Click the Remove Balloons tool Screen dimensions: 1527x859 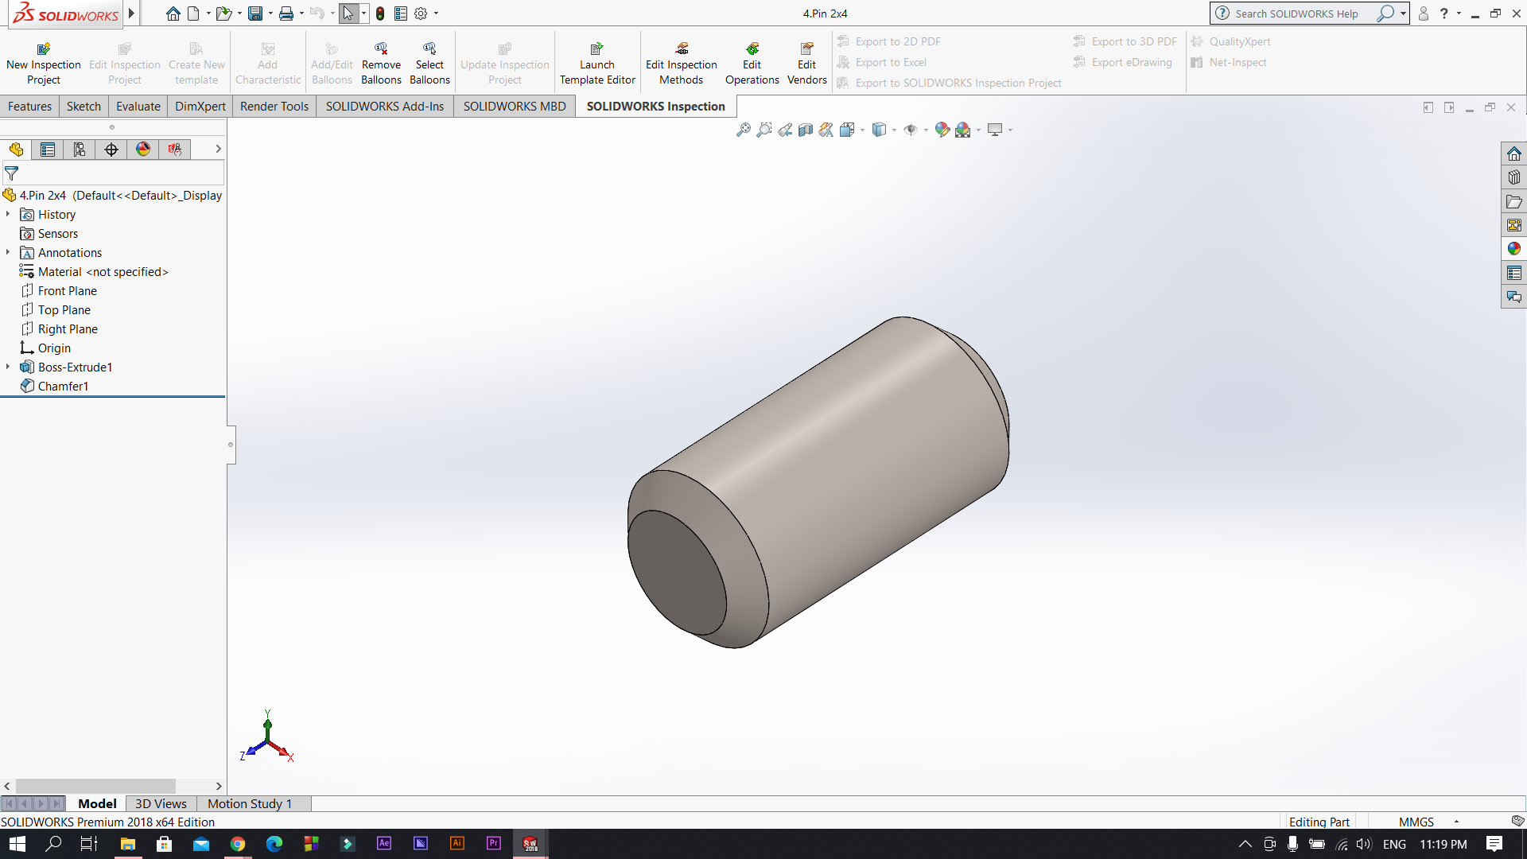pyautogui.click(x=381, y=64)
